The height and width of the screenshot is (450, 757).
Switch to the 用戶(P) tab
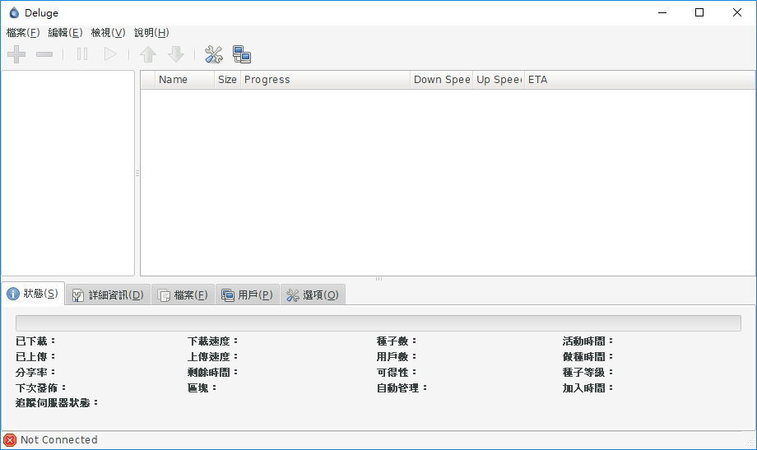tap(248, 295)
